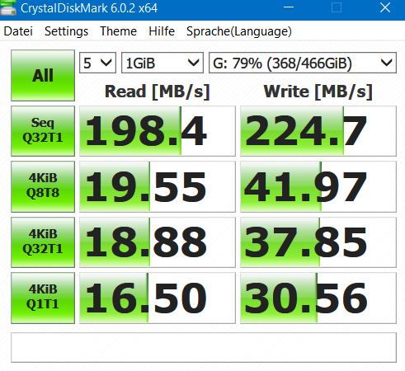Click the empty comment field at bottom
This screenshot has width=405, height=371.
tap(204, 347)
